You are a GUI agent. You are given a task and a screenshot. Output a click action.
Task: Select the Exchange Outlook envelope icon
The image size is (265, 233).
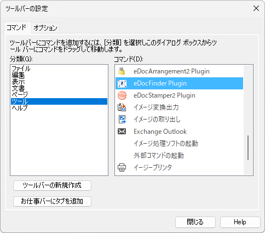pos(122,132)
